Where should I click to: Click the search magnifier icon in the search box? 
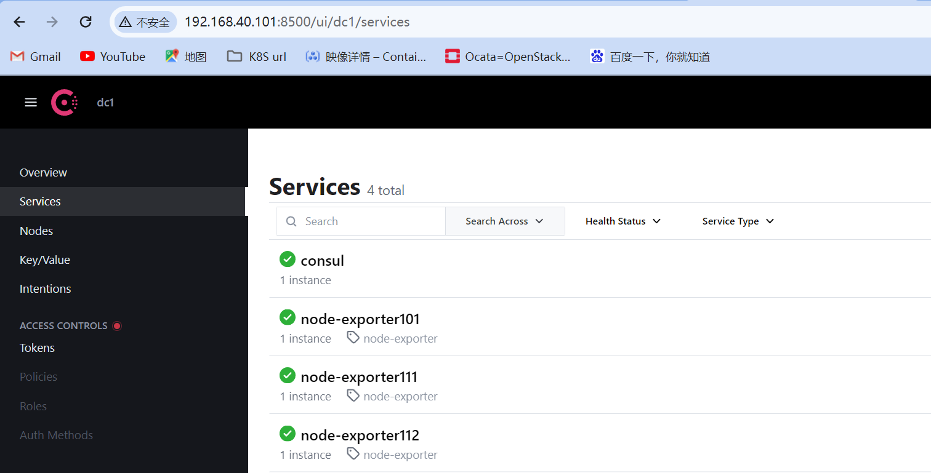pyautogui.click(x=291, y=221)
